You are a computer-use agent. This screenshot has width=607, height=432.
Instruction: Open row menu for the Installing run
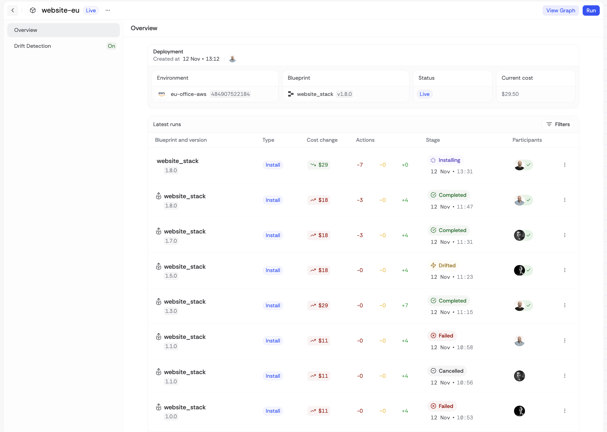point(564,165)
